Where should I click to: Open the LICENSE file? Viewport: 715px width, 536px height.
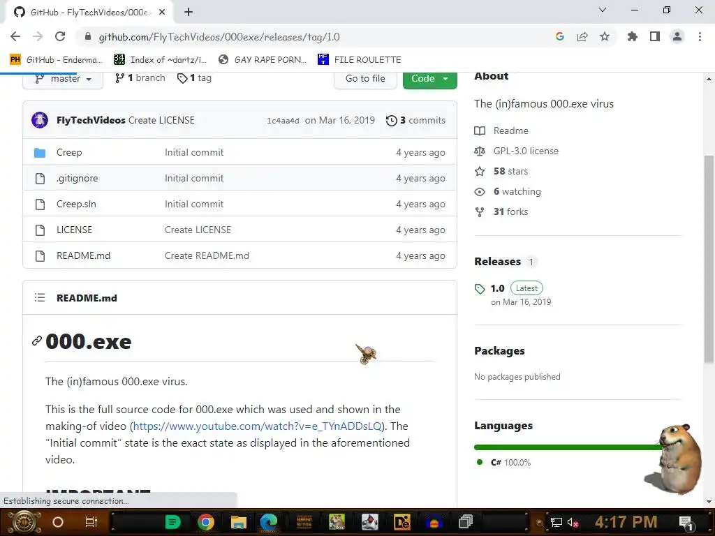(74, 230)
